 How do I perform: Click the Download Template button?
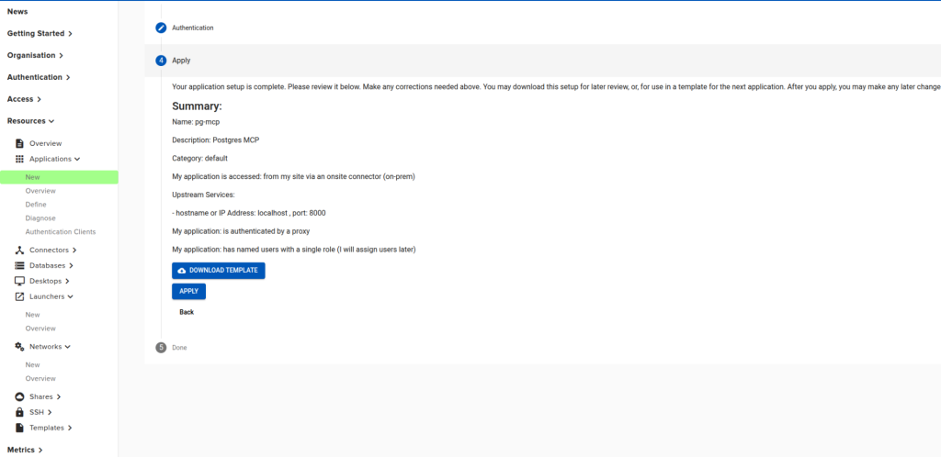pos(219,271)
